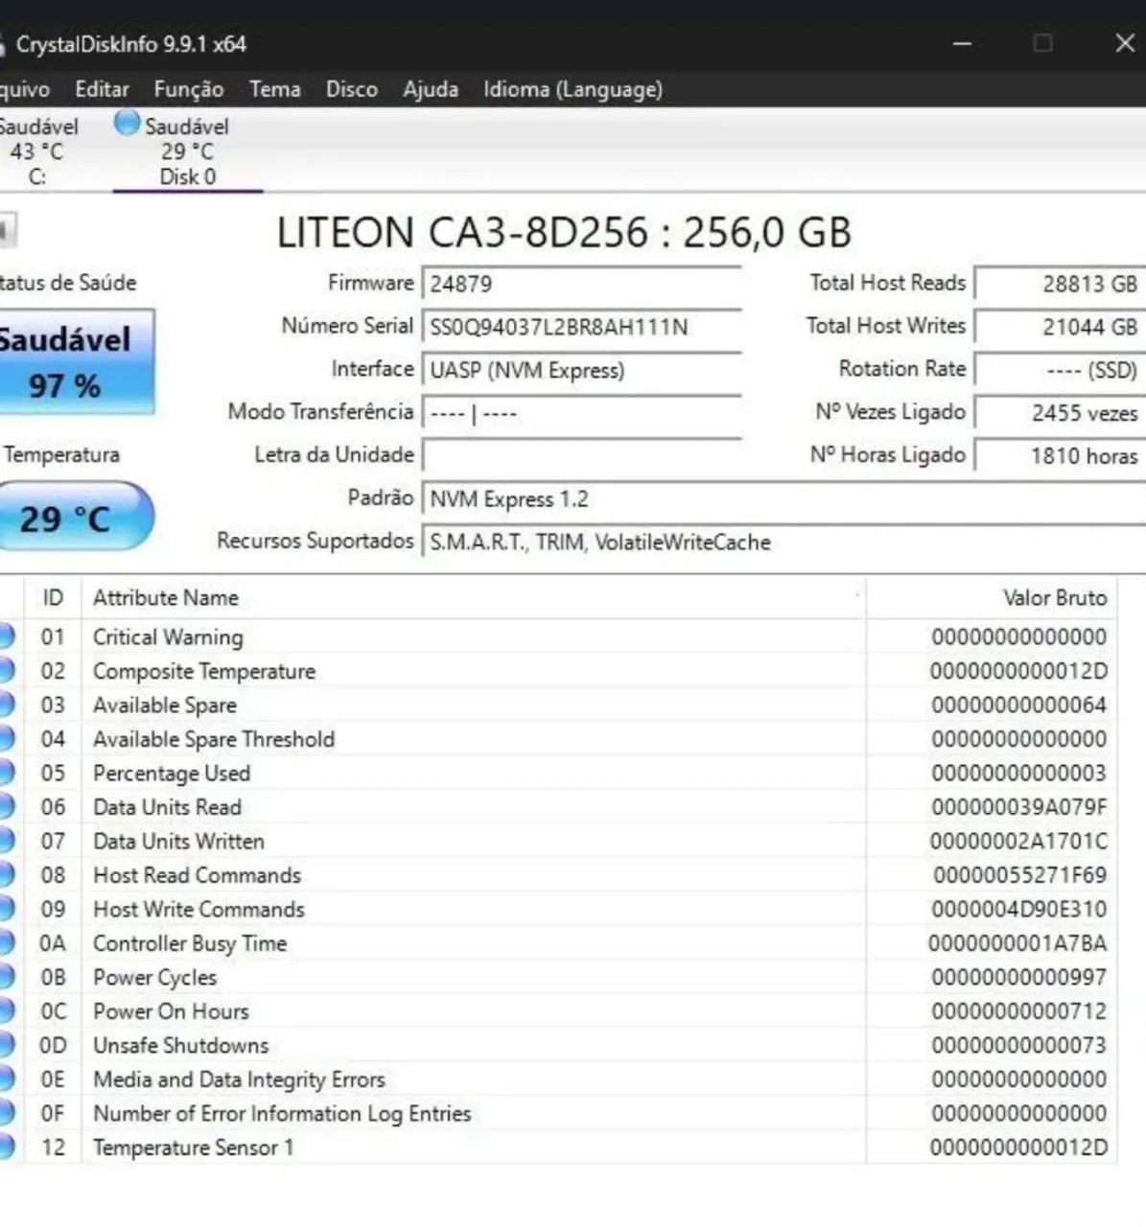Click the status orb for Data Units Read
Viewport: 1146px width, 1227px height.
6,807
